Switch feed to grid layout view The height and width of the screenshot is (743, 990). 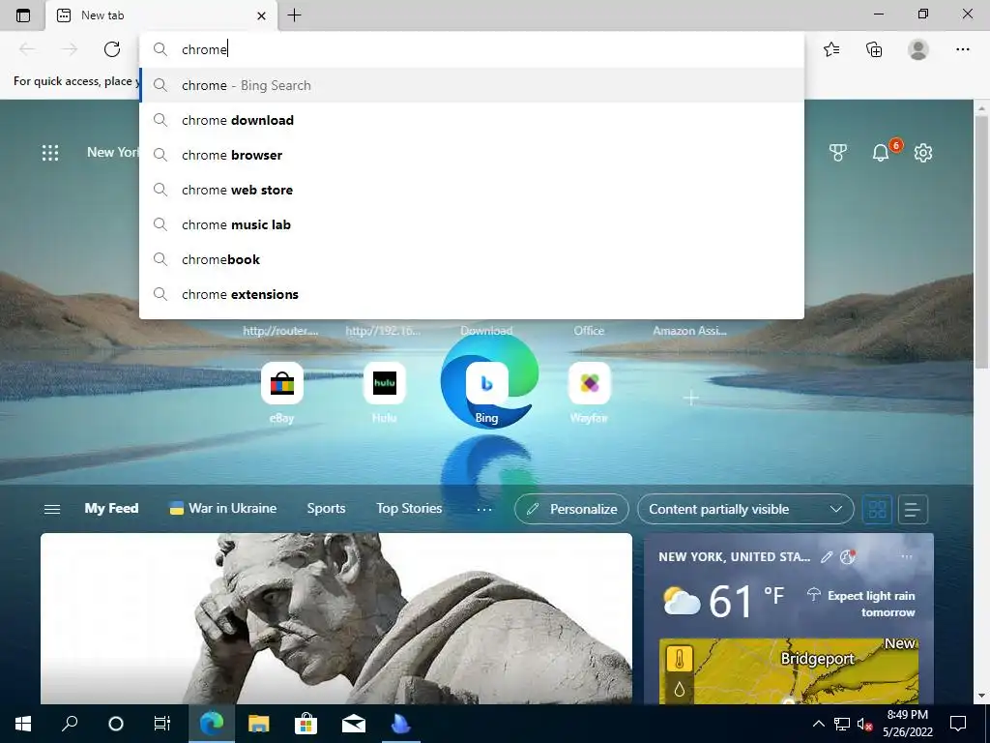[x=877, y=509]
